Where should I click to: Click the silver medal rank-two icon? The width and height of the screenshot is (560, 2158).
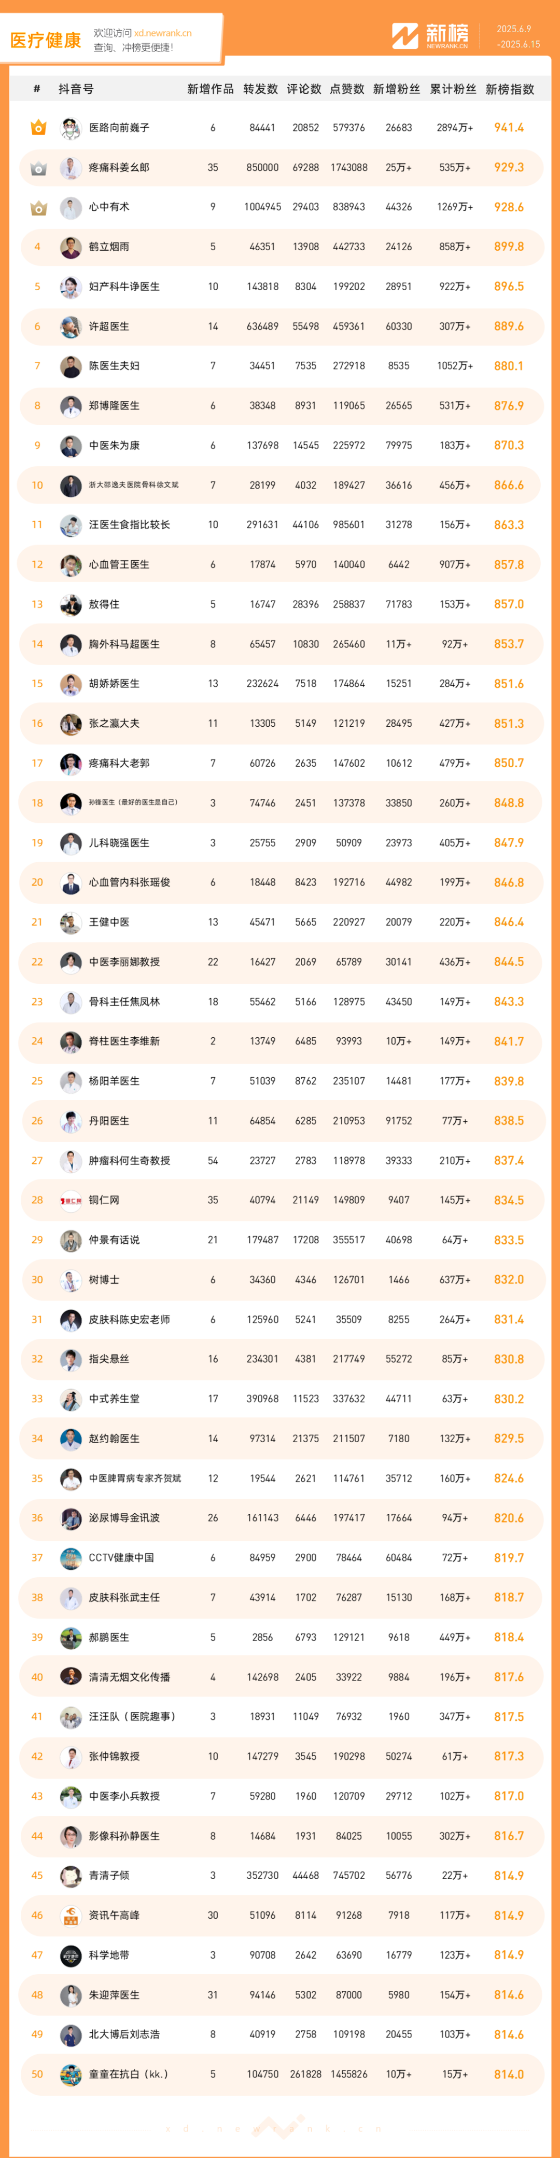(x=38, y=168)
